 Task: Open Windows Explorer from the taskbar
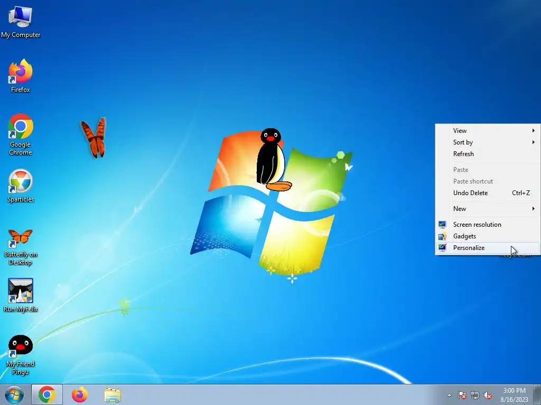point(113,394)
